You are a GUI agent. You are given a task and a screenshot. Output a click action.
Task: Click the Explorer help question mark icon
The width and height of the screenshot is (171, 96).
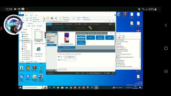115,15
